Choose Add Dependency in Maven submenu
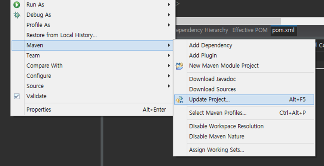 (244, 45)
